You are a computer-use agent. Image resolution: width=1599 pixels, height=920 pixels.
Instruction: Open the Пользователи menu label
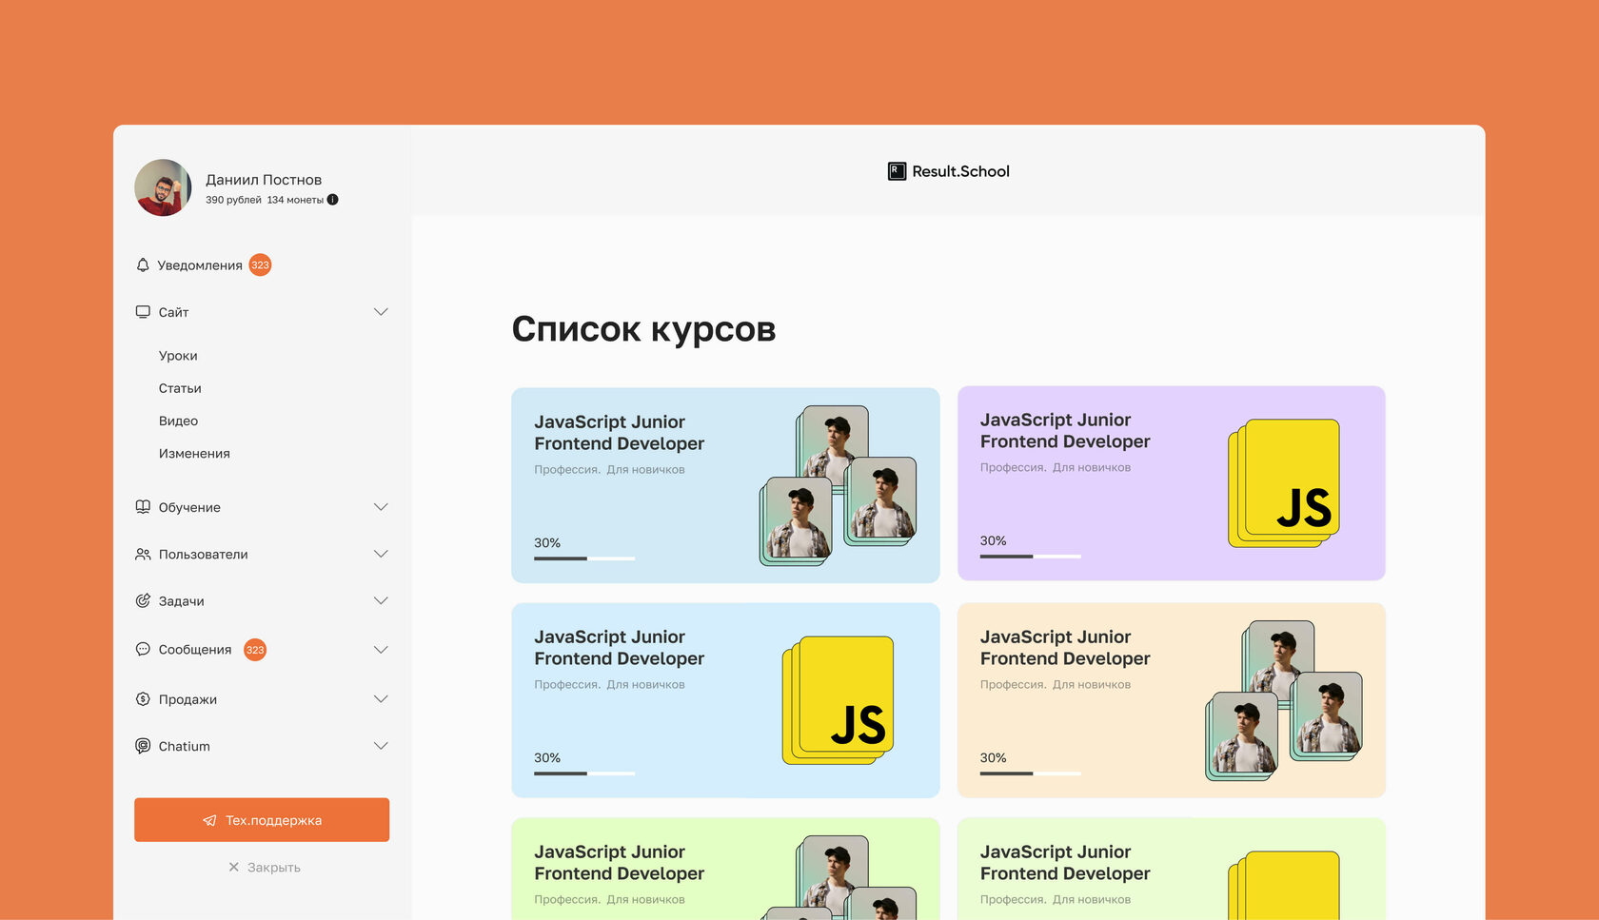203,555
